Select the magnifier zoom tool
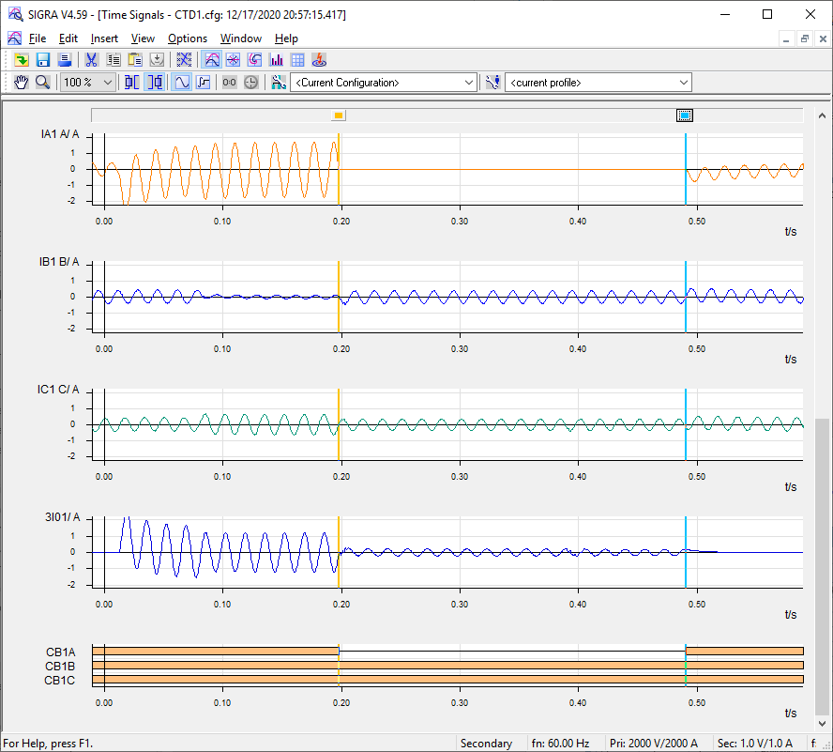833x752 pixels. (x=42, y=83)
